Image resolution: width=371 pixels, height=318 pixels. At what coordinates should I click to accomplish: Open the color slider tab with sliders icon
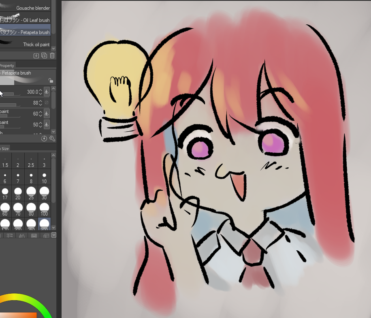9,235
